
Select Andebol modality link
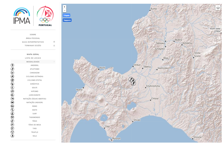coord(35,65)
